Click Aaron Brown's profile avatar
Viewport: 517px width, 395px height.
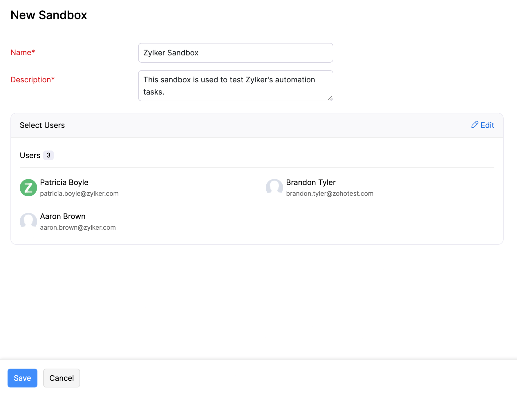click(x=28, y=222)
